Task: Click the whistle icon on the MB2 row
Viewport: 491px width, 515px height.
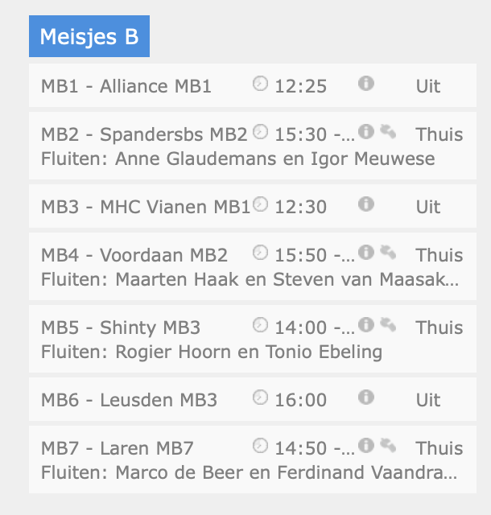Action: coord(388,132)
